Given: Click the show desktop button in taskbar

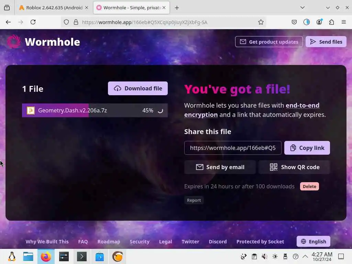Looking at the screenshot, I should click(x=341, y=256).
